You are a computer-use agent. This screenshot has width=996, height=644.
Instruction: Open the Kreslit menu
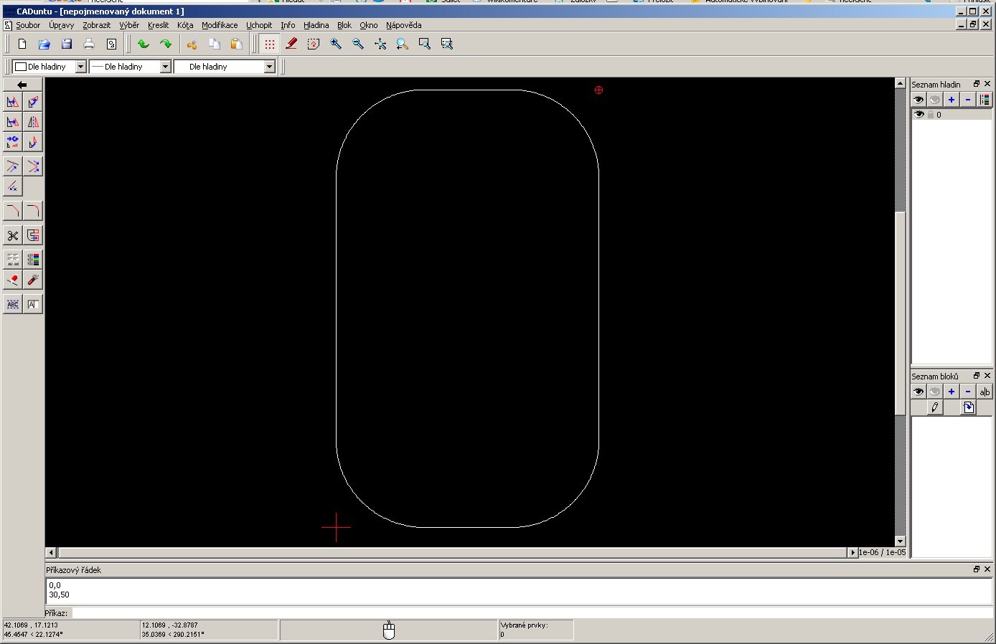click(x=158, y=25)
